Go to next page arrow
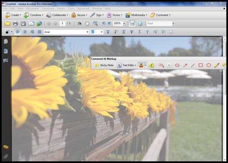The image size is (228, 163). 56,23
